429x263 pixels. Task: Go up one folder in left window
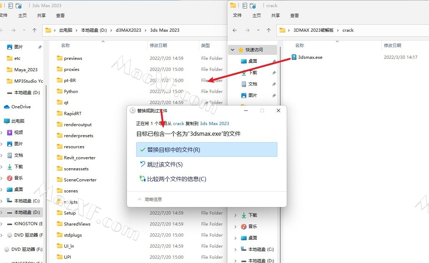coord(34,30)
